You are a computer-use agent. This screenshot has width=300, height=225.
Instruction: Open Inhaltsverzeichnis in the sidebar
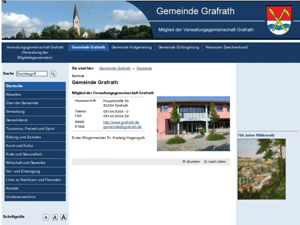(35, 197)
